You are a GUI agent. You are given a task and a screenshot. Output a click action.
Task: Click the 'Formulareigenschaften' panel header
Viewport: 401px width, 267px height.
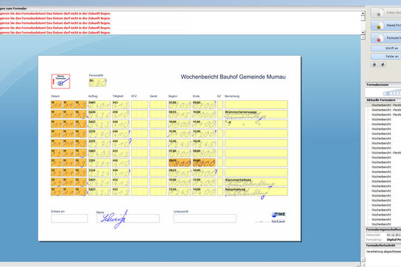[383, 229]
